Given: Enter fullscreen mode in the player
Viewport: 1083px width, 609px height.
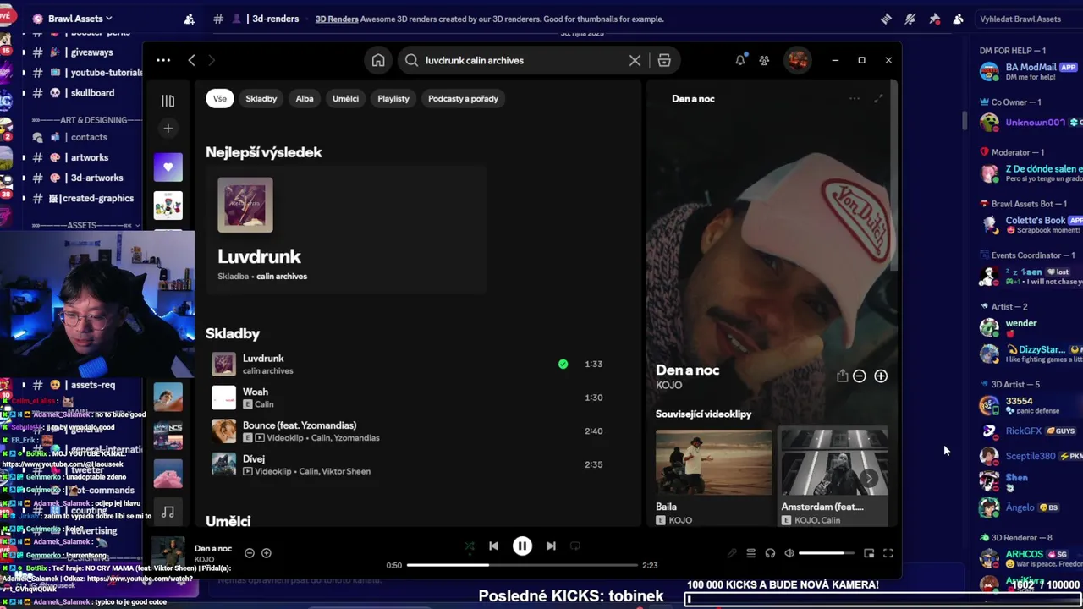Looking at the screenshot, I should tap(888, 553).
